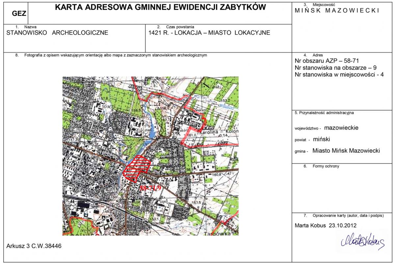The width and height of the screenshot is (395, 263).
Task: Click the 'Stanowisko archeologiczne' name value
Action: 57,33
